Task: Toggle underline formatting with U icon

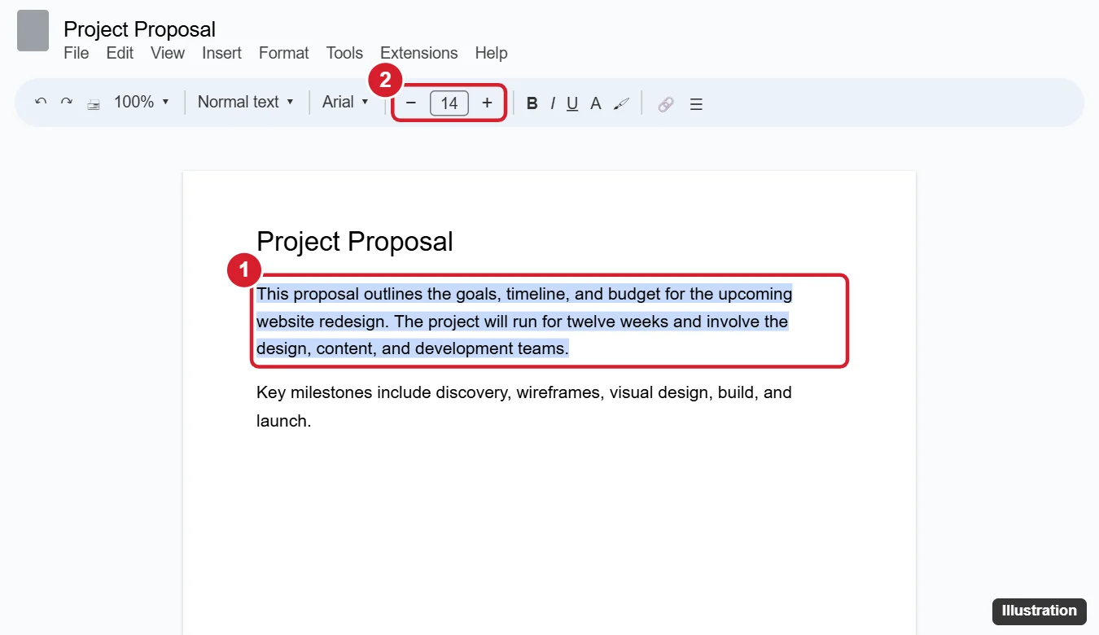Action: pos(572,103)
